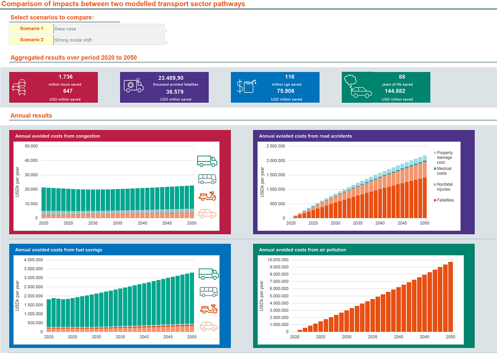Click the traffic congestion cars icon
Screen dimensions: 497x353
(19, 88)
